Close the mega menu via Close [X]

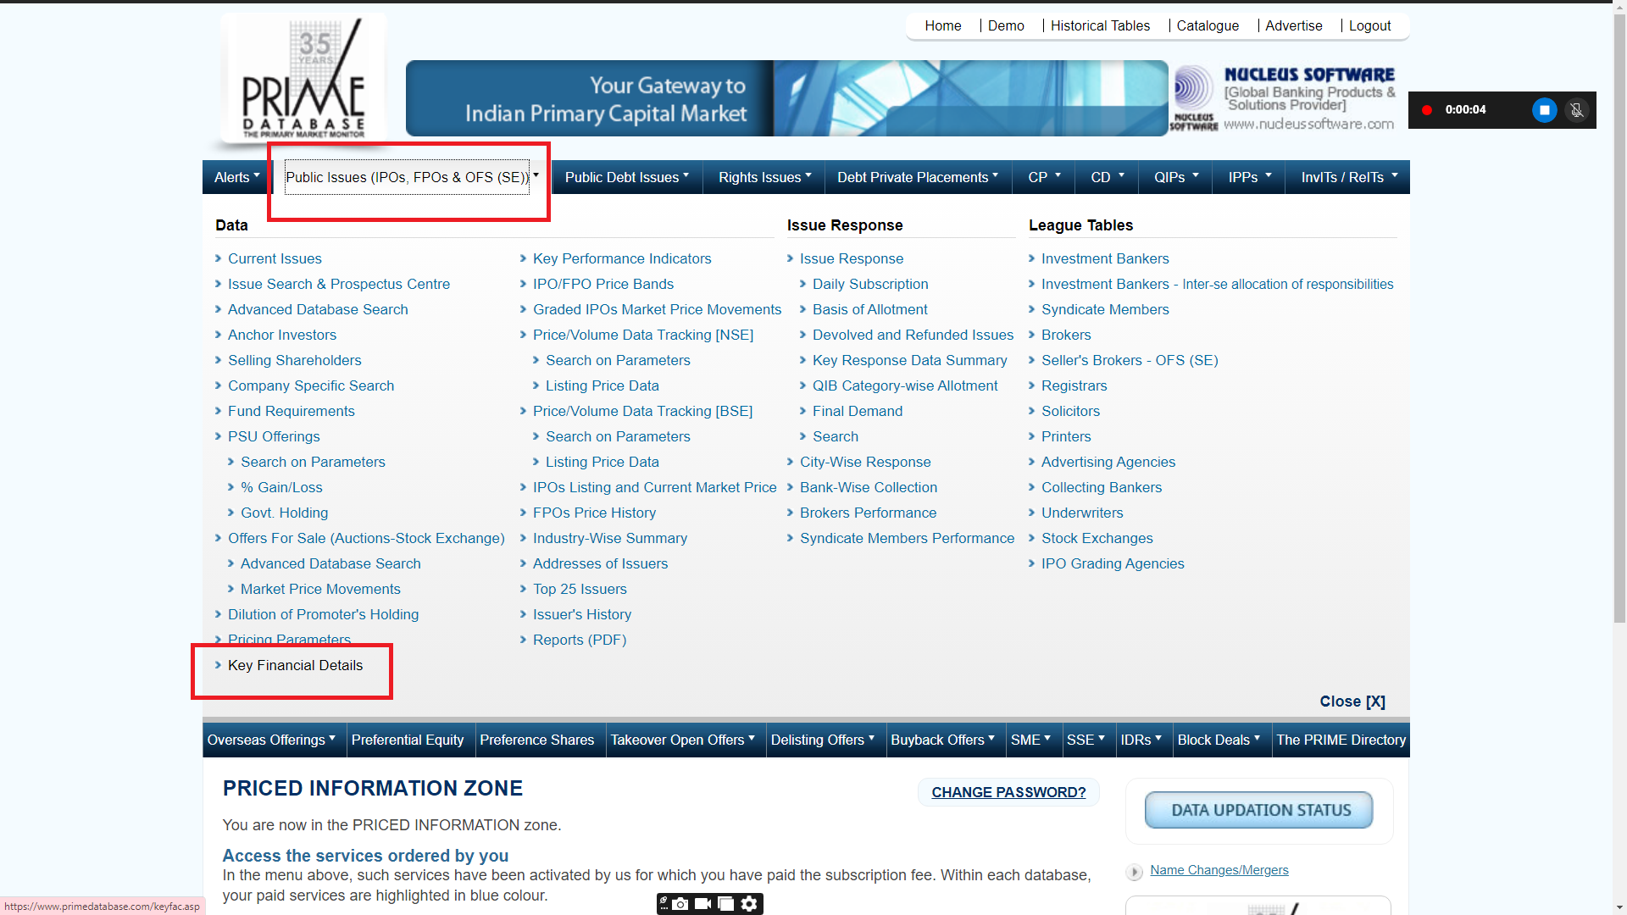1352,701
